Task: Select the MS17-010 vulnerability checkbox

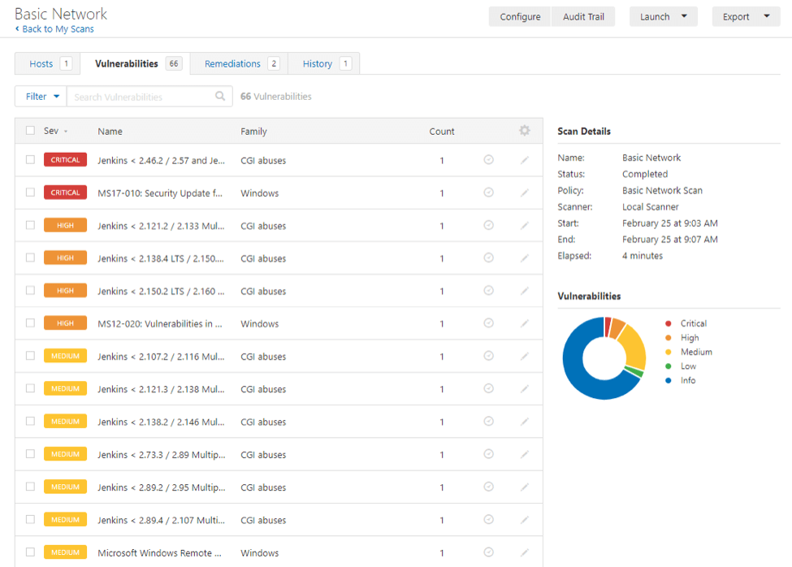Action: tap(30, 193)
